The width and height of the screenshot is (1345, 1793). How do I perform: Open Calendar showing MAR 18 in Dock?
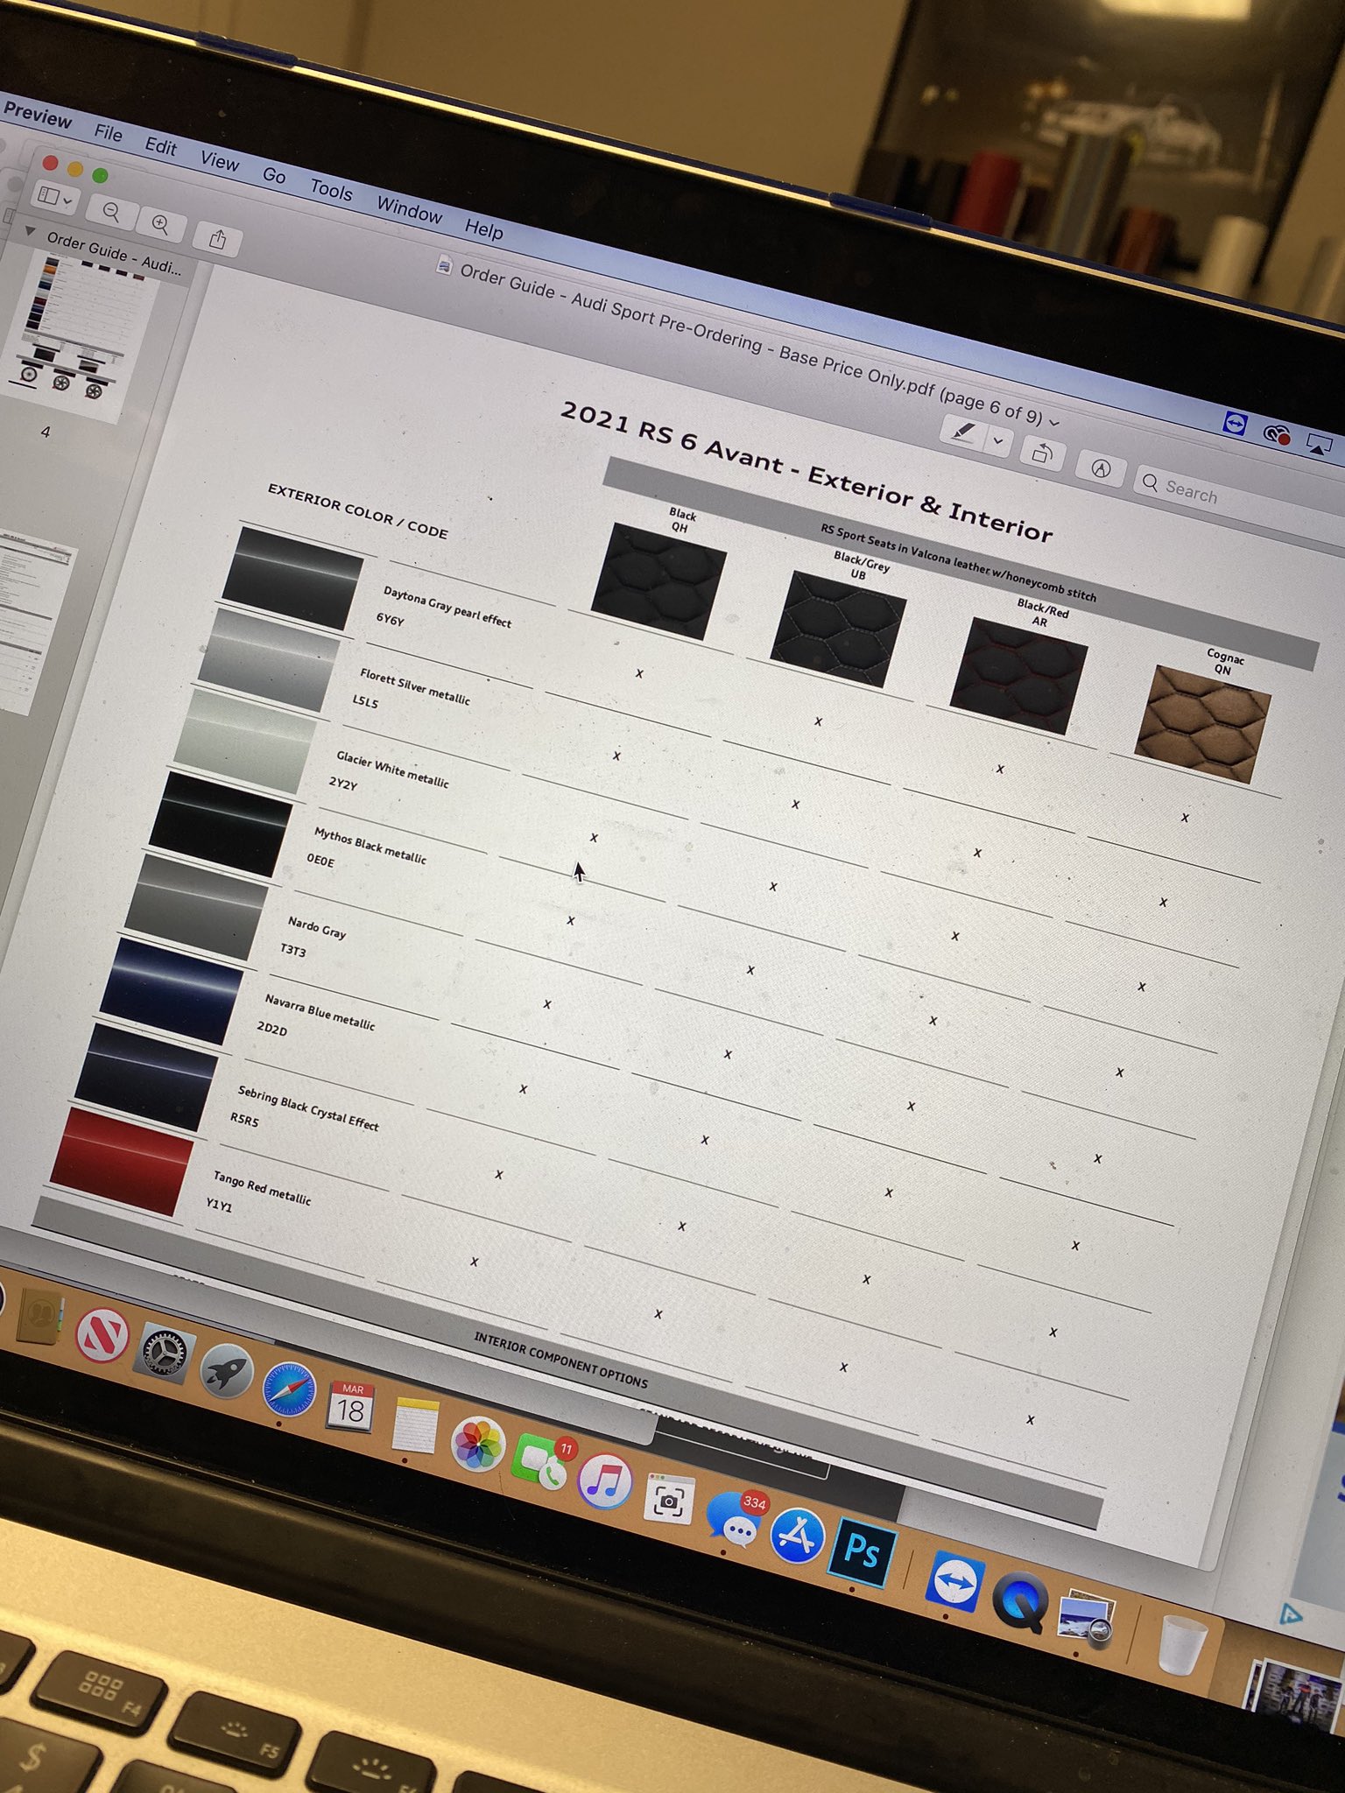click(351, 1406)
